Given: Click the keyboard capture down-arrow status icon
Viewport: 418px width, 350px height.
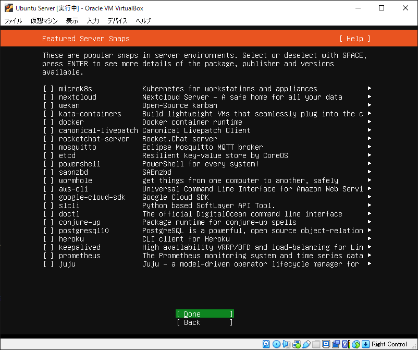Looking at the screenshot, I should 365,344.
